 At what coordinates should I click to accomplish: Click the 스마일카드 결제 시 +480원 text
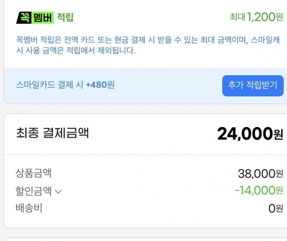pyautogui.click(x=65, y=85)
